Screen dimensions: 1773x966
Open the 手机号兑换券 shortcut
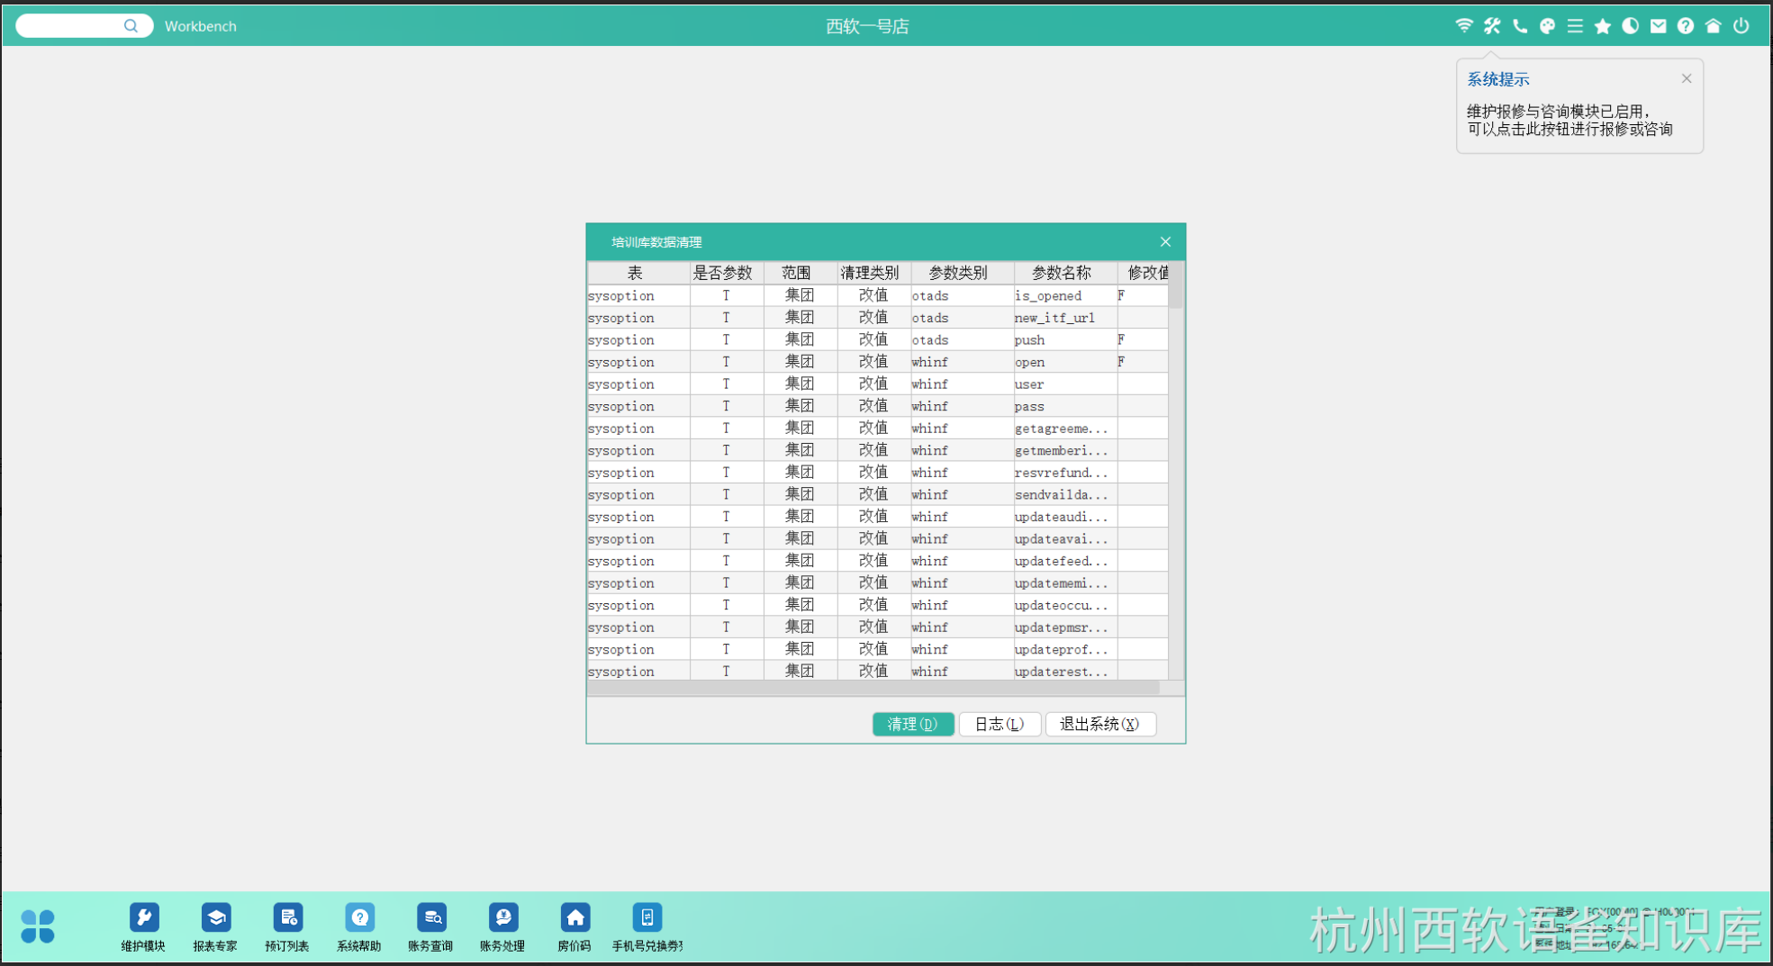click(x=647, y=927)
